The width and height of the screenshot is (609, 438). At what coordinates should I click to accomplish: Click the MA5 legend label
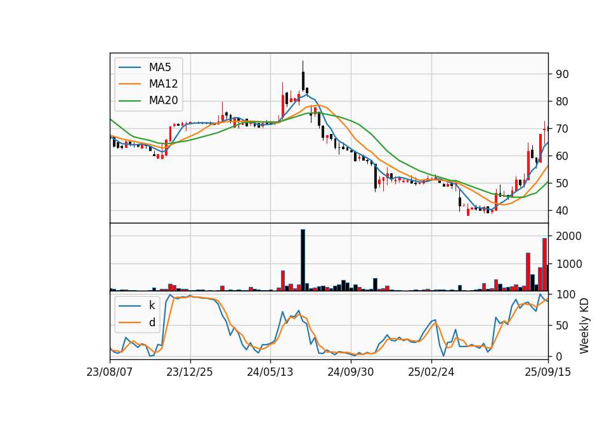click(x=160, y=67)
